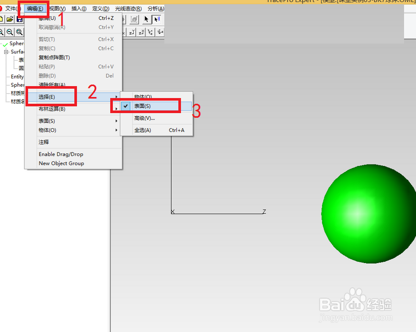The width and height of the screenshot is (416, 332).
Task: Expand the 物体(O) Edit-menu submenu
Action: pyautogui.click(x=73, y=130)
